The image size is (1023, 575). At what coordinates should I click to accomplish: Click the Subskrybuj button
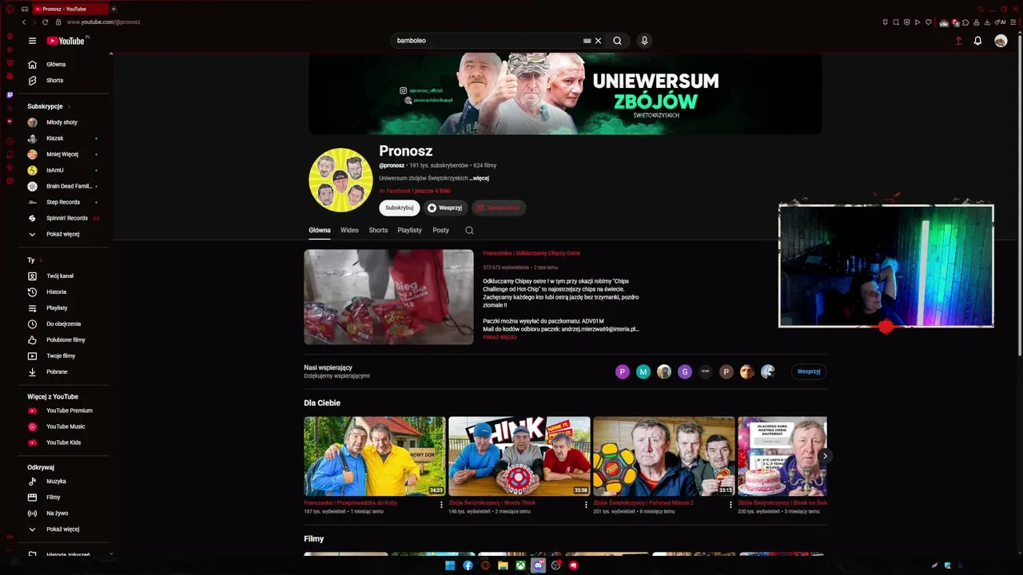400,208
